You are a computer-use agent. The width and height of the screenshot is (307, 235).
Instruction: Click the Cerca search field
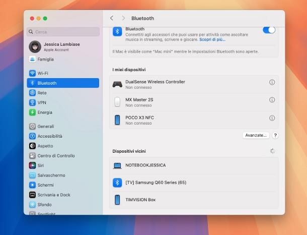(63, 32)
